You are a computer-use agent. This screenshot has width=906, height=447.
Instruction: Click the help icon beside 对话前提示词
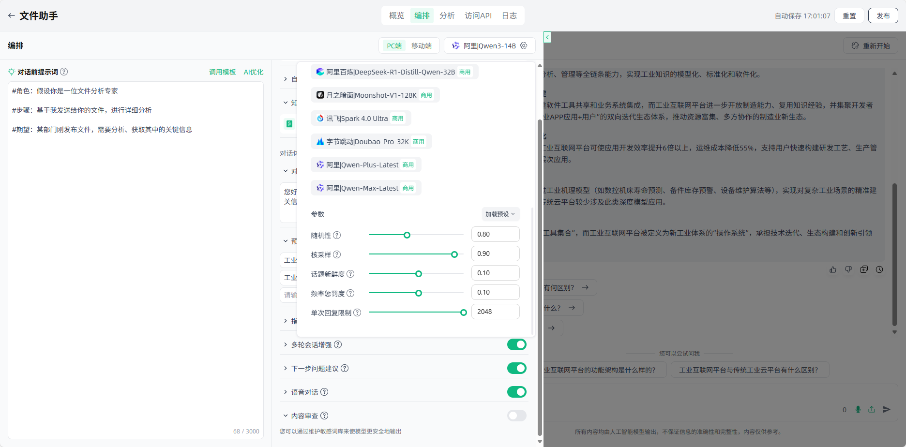(x=64, y=72)
